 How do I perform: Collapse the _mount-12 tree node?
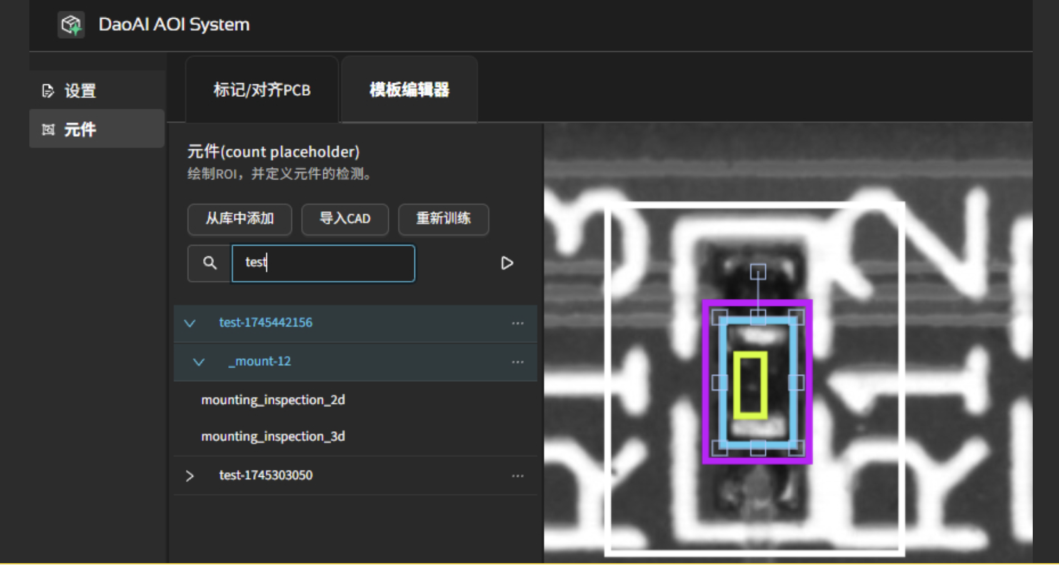(x=198, y=362)
